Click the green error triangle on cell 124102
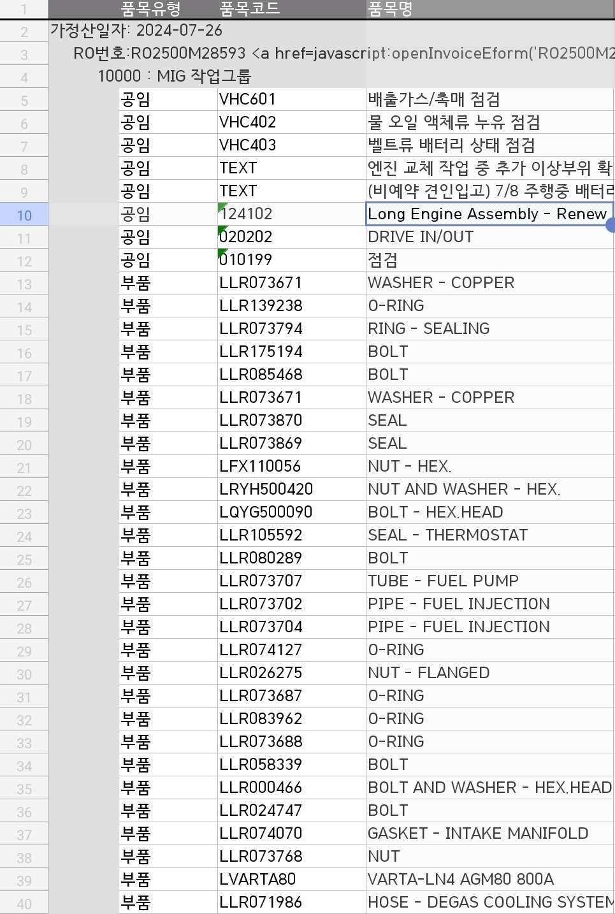The image size is (615, 914). 222,207
